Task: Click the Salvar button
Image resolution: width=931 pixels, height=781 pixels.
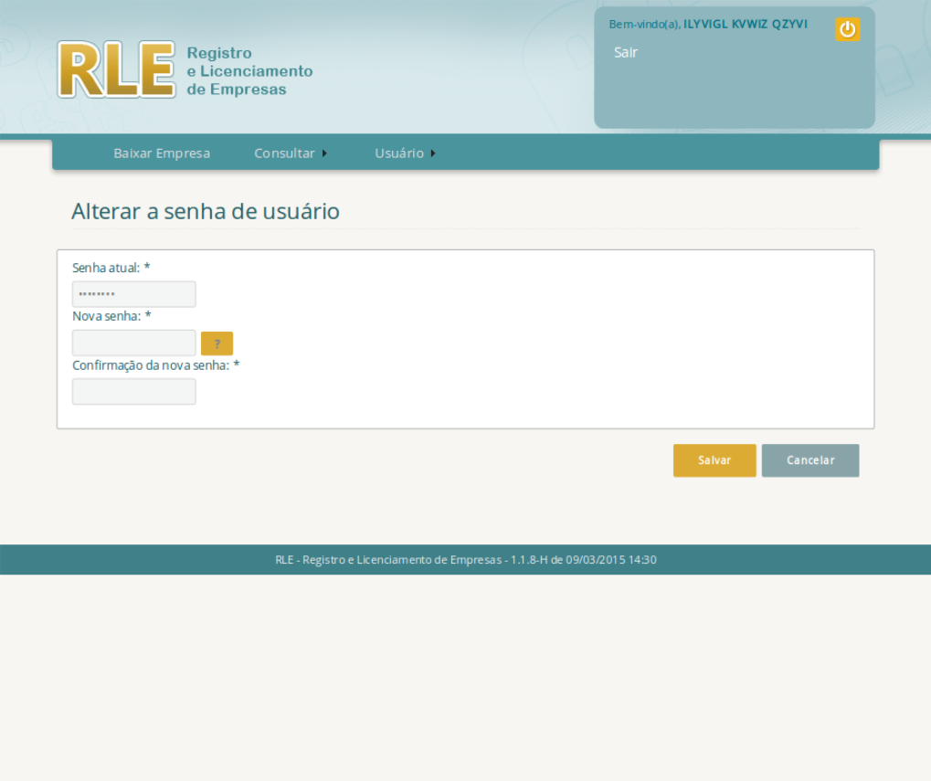Action: pos(714,460)
